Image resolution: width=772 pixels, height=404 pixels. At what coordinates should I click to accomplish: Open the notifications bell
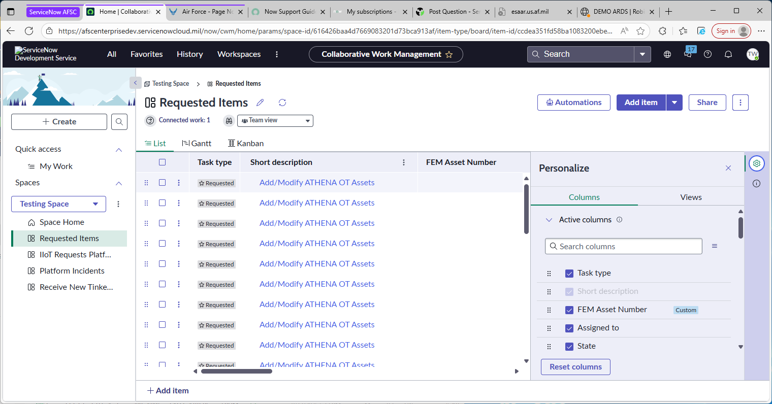pyautogui.click(x=728, y=54)
